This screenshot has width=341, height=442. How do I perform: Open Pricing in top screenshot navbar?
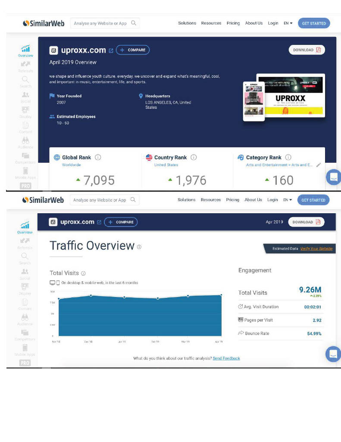click(x=233, y=23)
